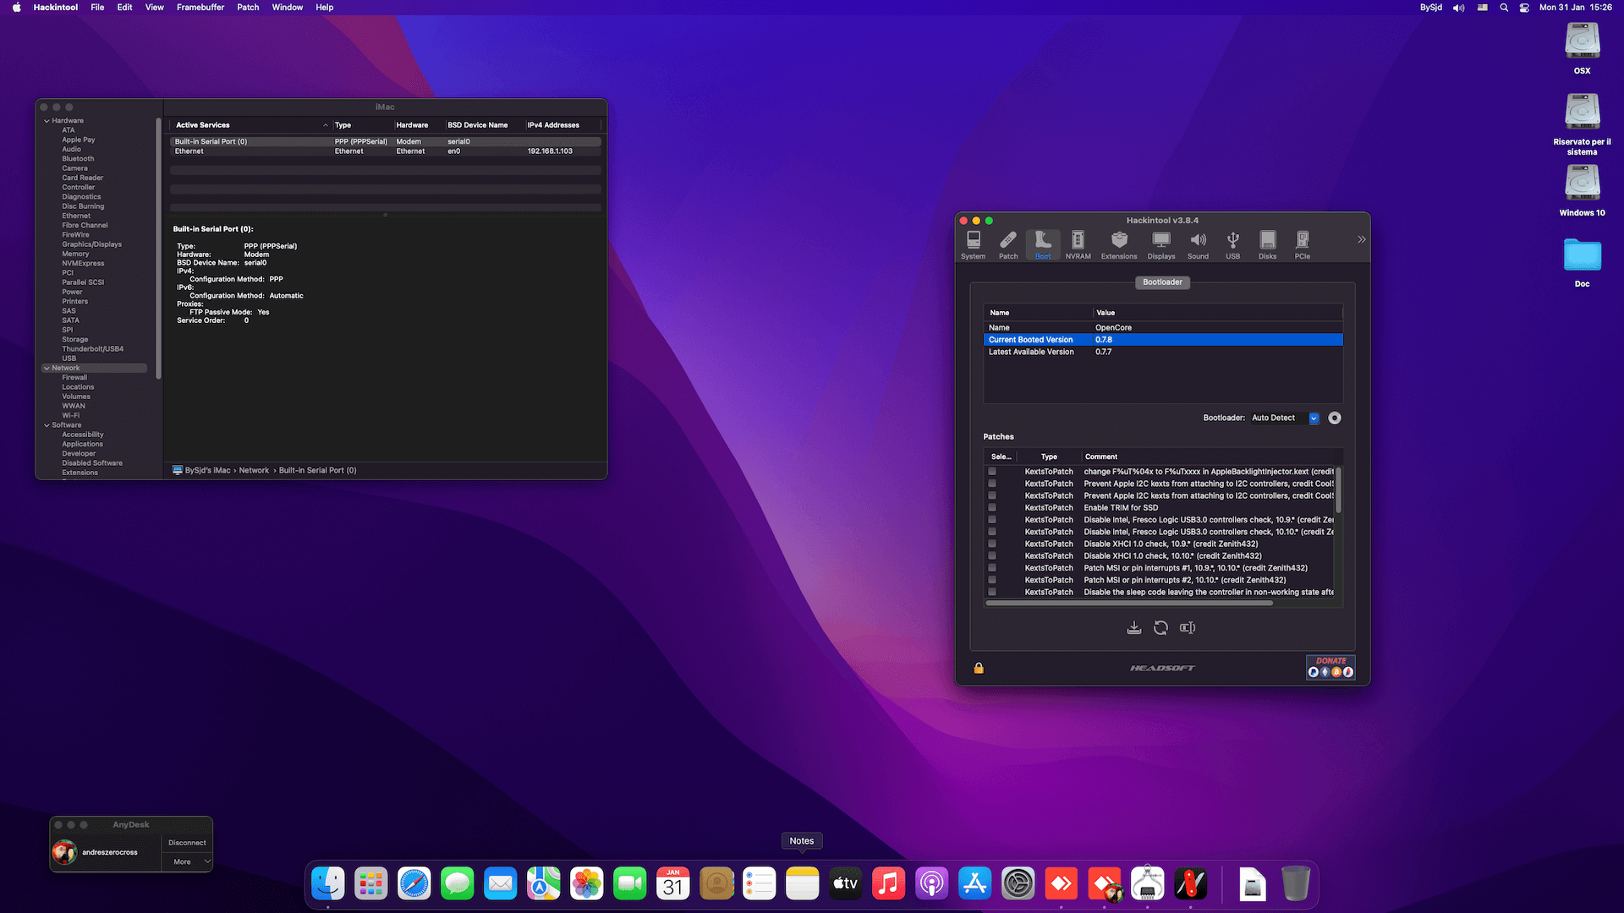Select Graphics/Displays in the System Information sidebar
1624x913 pixels.
[91, 244]
